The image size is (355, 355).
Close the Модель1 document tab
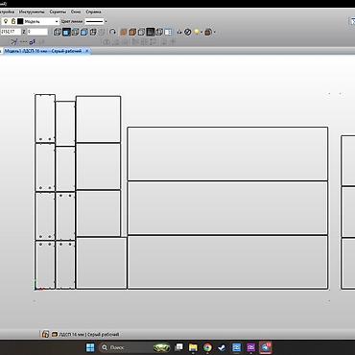click(x=87, y=51)
